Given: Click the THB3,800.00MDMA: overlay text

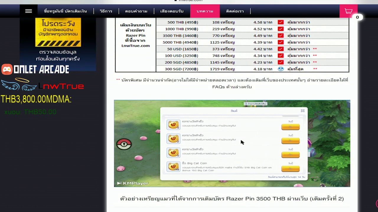Looking at the screenshot, I should 36,99.
